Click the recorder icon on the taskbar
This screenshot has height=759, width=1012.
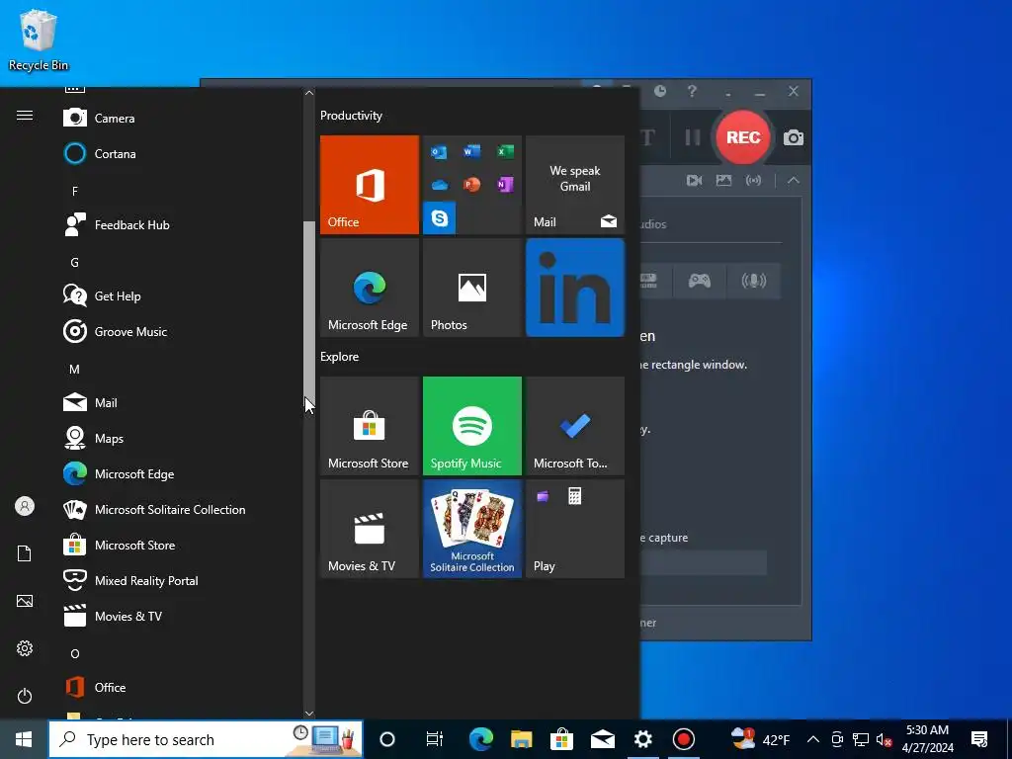pyautogui.click(x=684, y=739)
